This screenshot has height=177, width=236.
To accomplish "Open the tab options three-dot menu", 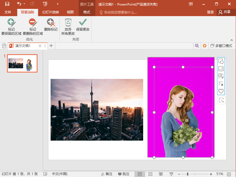I will [x=45, y=46].
